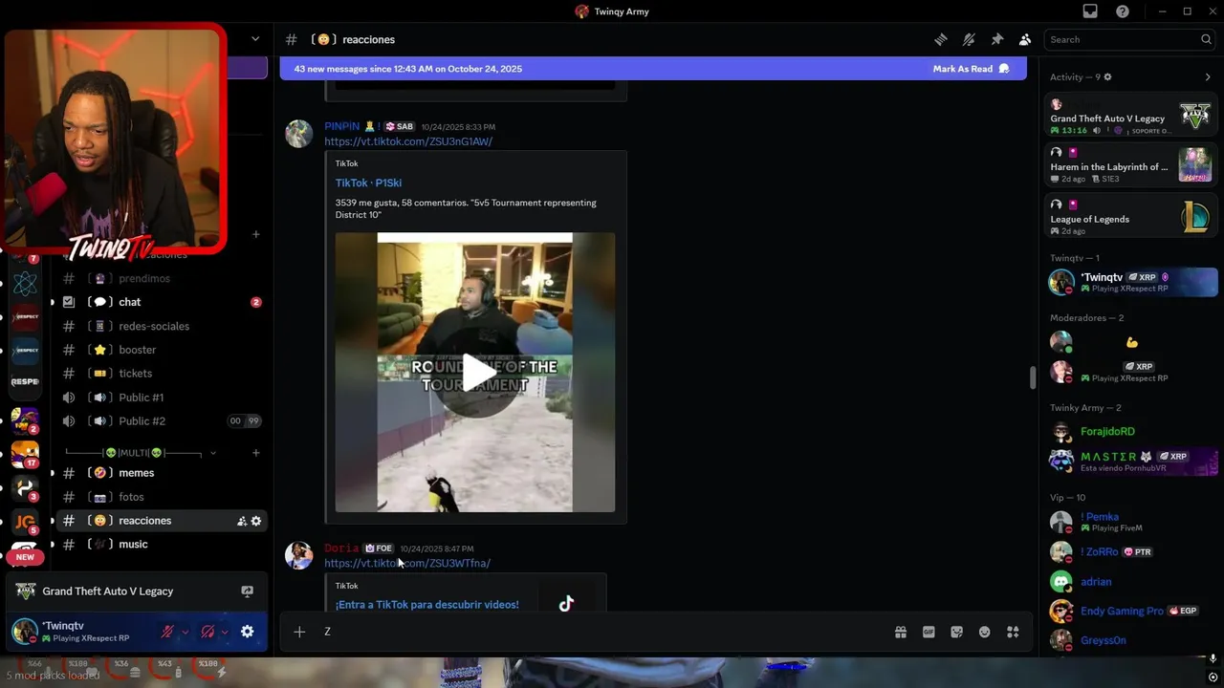Open Doria's avatar

point(299,555)
